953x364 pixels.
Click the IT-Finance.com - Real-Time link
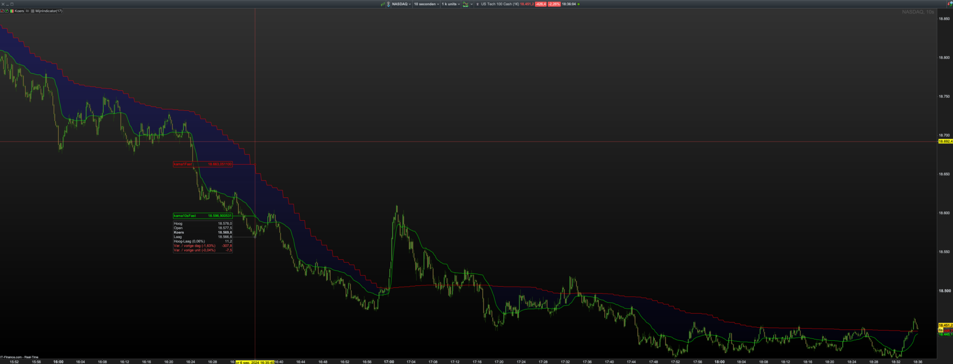(x=20, y=357)
